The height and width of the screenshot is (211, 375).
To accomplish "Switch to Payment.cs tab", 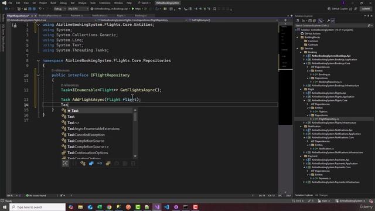I will click(77, 16).
